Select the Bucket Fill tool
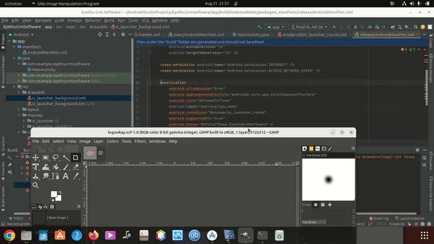Viewport: 434px width, 244px height. (56, 167)
